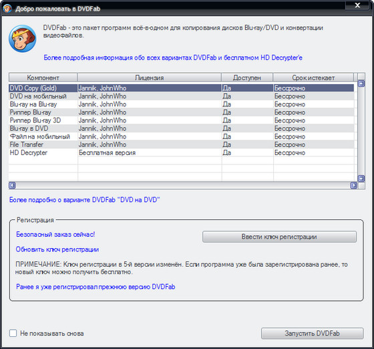Click the horizontal scroll right arrow
Screen dimensions: 374x349
pyautogui.click(x=354, y=185)
